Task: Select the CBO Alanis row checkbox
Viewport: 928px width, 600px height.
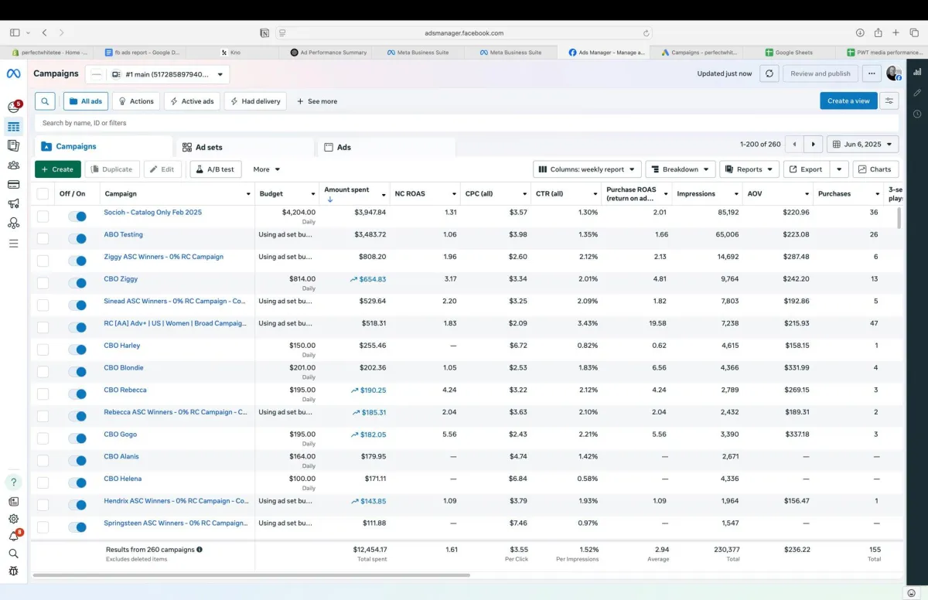Action: click(43, 461)
